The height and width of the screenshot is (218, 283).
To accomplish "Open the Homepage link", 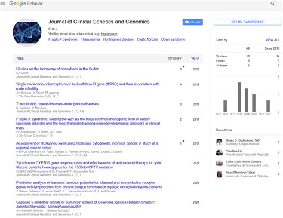I will [x=109, y=34].
